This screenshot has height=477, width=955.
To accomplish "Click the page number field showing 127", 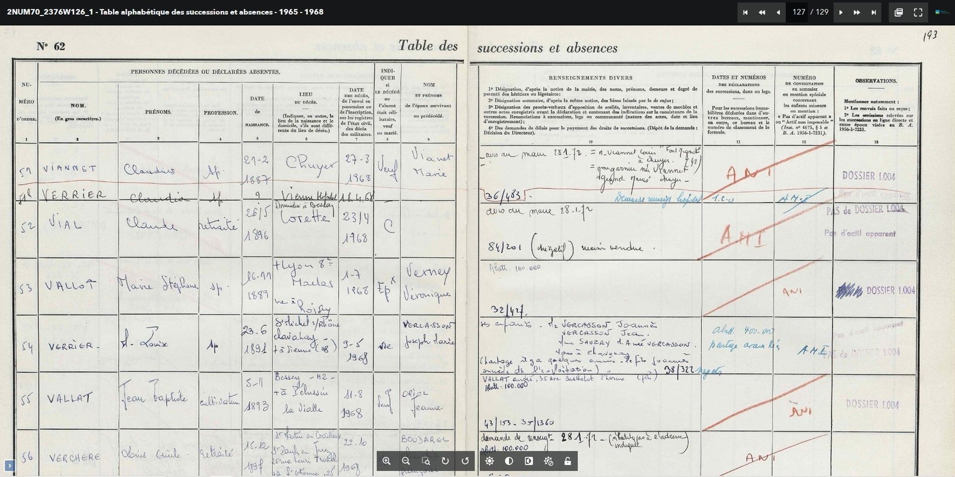I will 799,12.
